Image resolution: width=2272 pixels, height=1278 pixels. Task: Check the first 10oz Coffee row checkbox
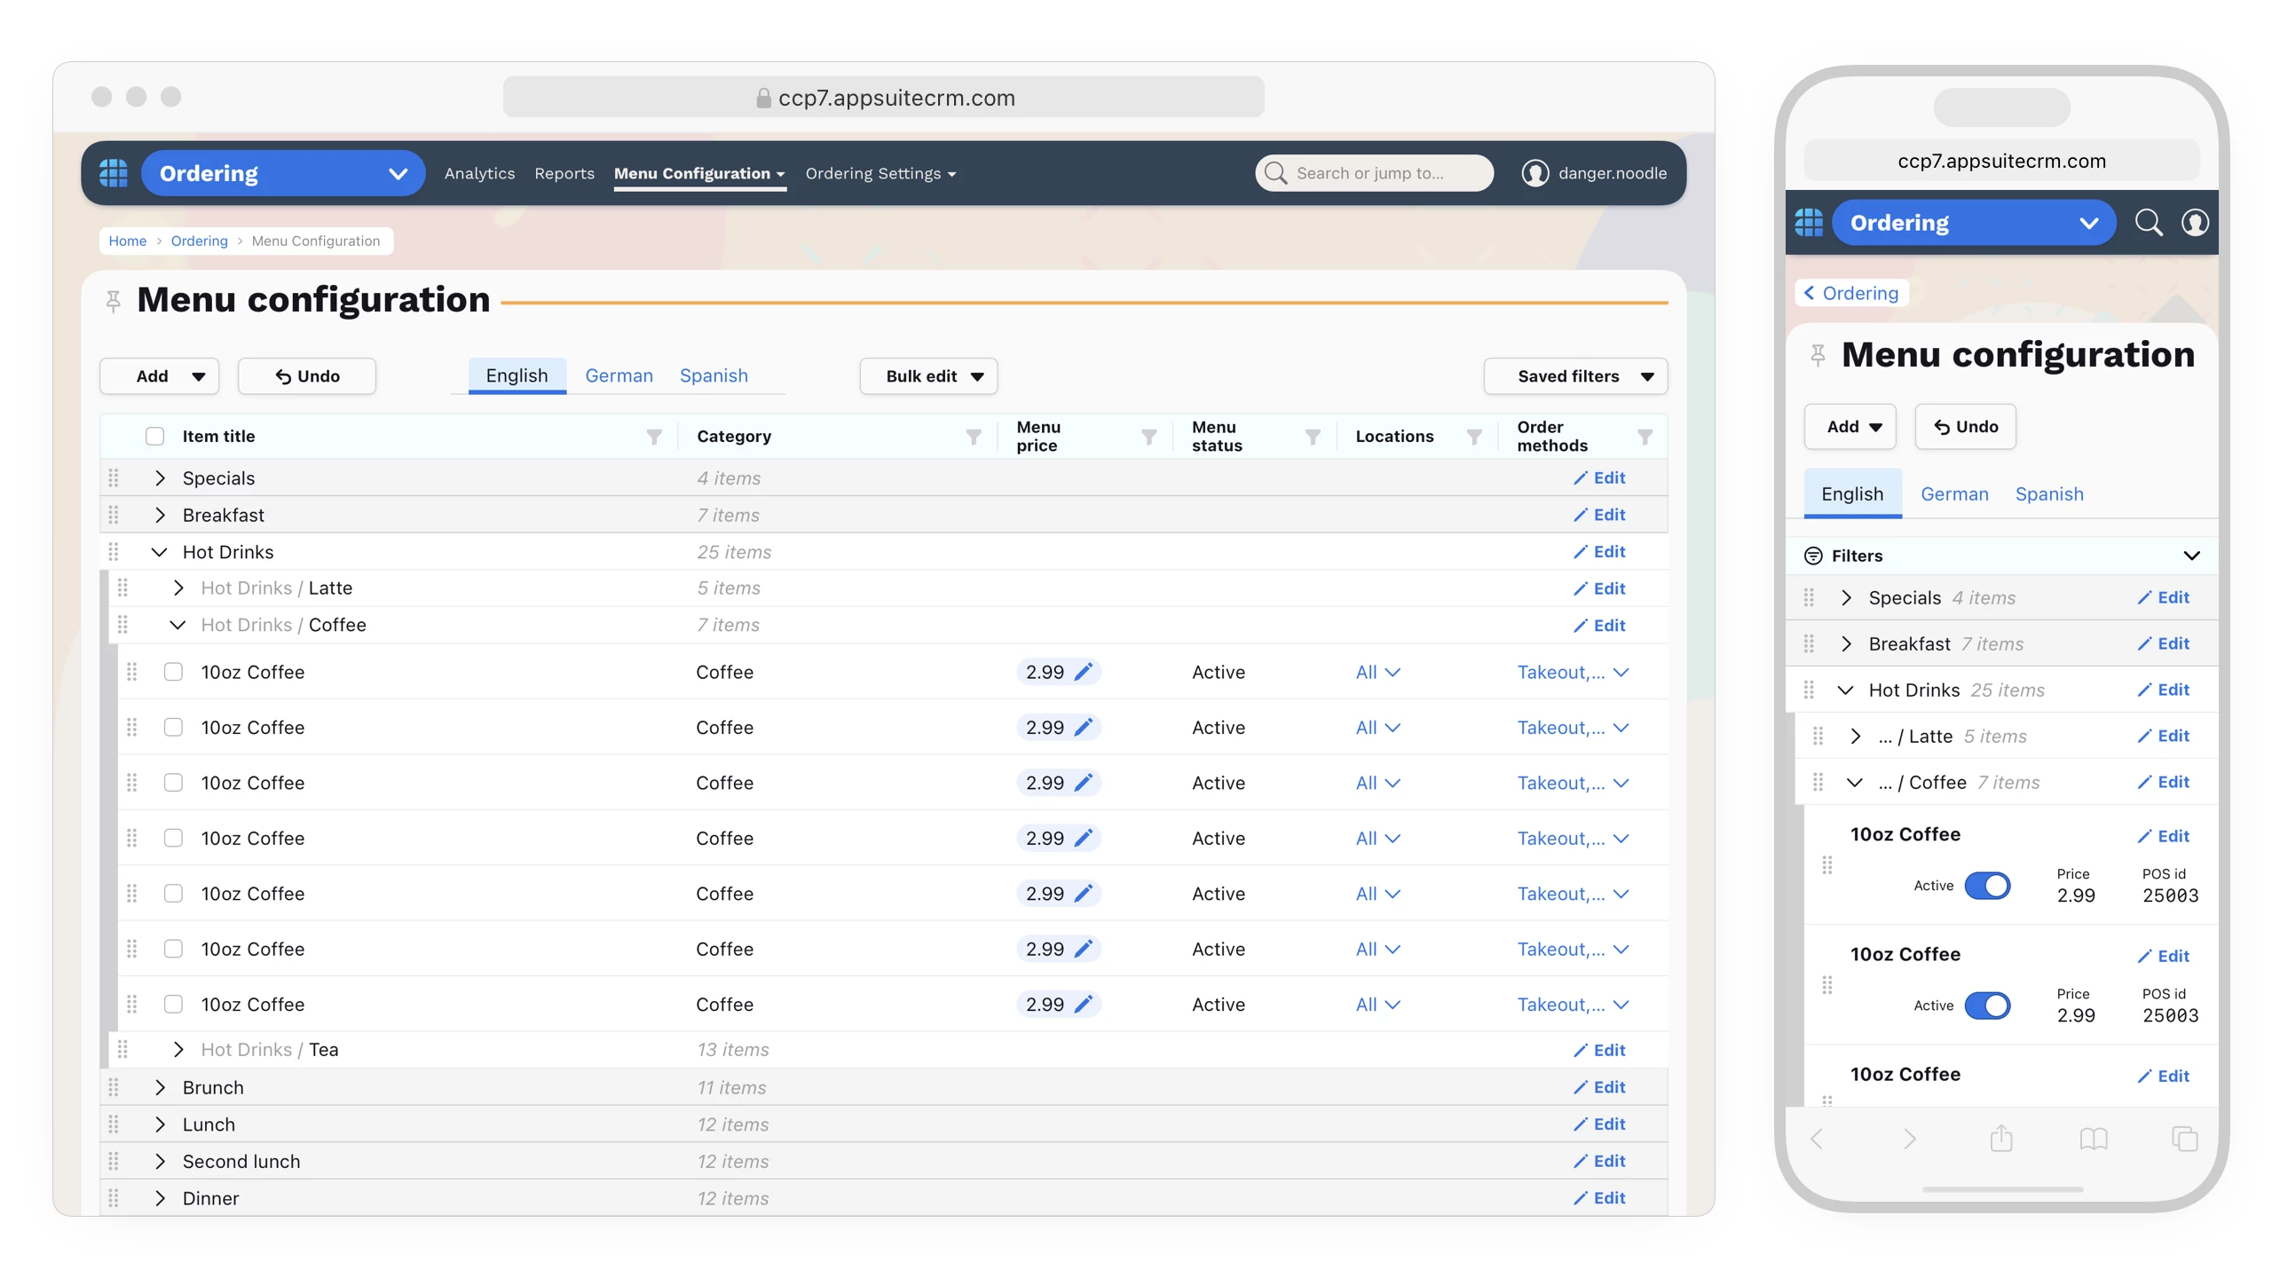coord(174,672)
